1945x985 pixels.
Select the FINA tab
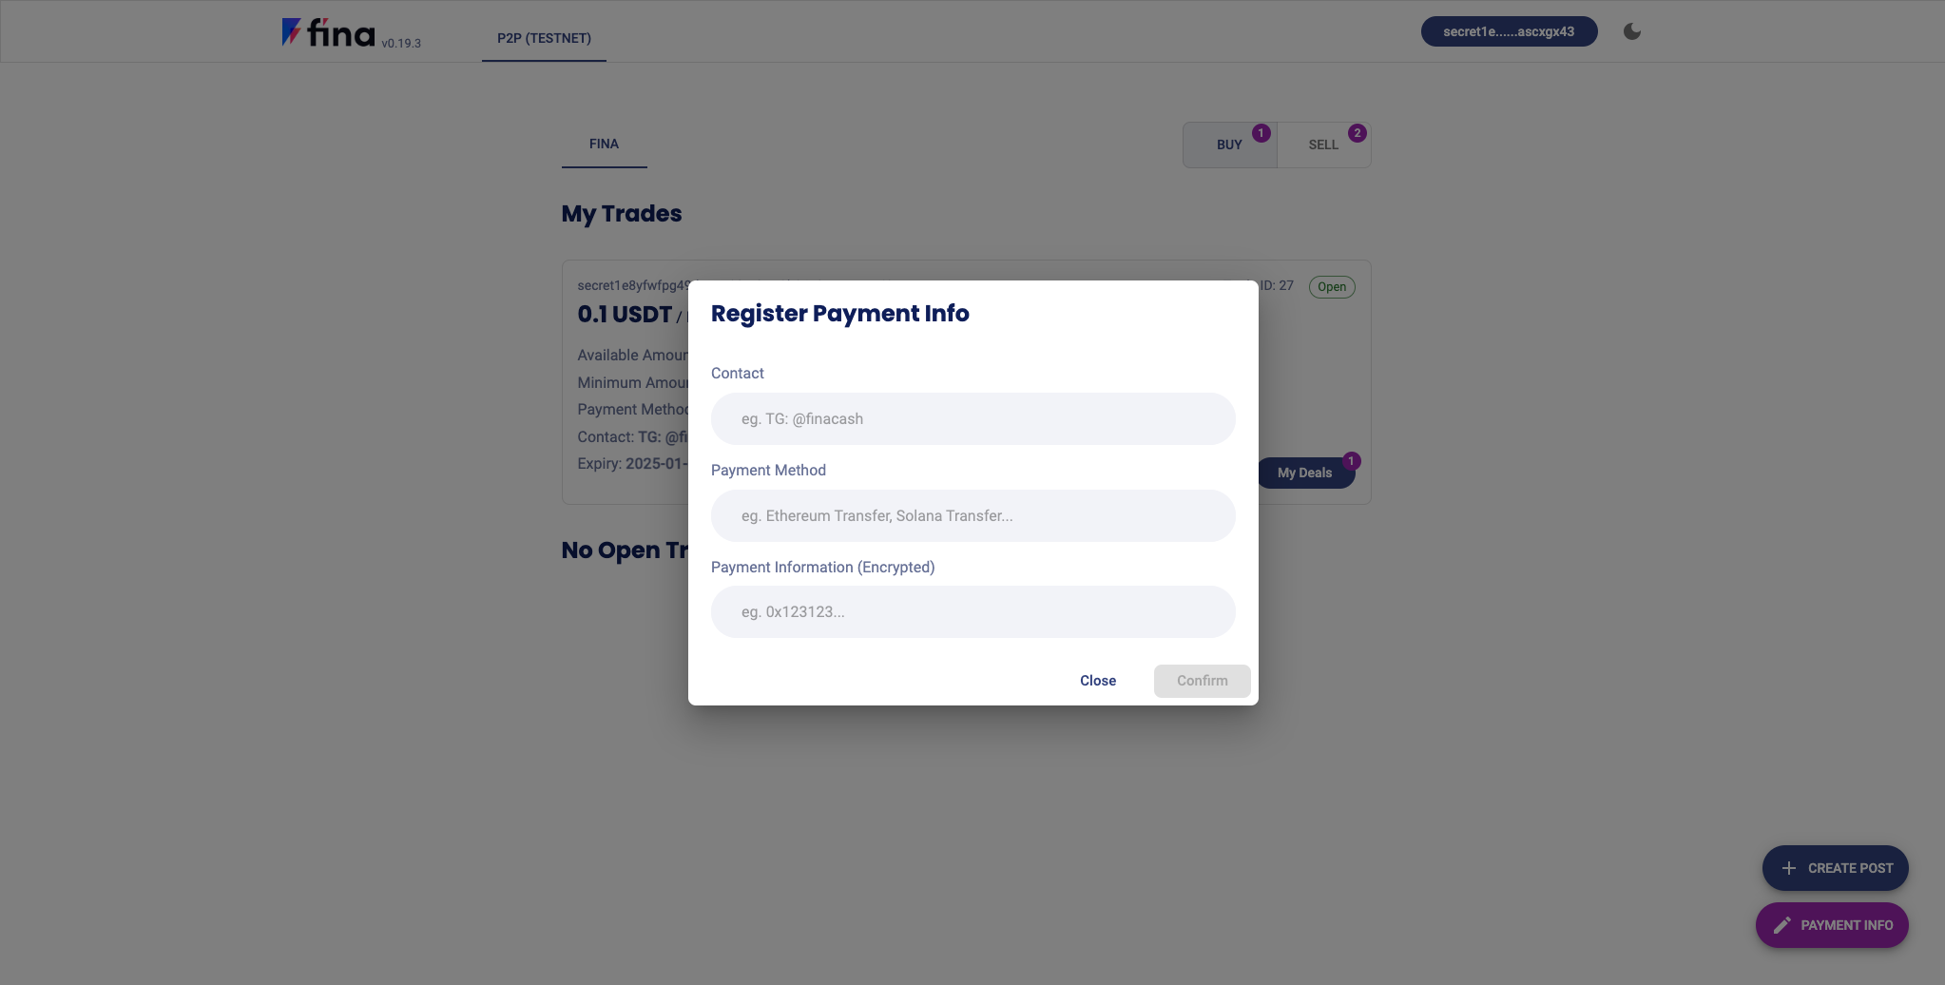604,145
